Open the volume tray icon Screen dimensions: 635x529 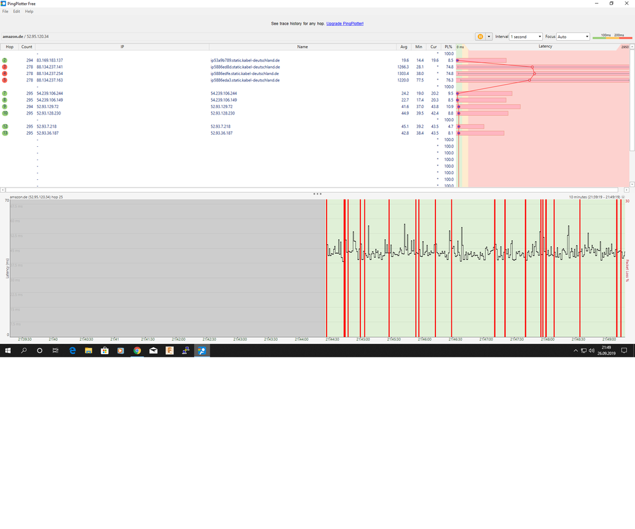[591, 351]
